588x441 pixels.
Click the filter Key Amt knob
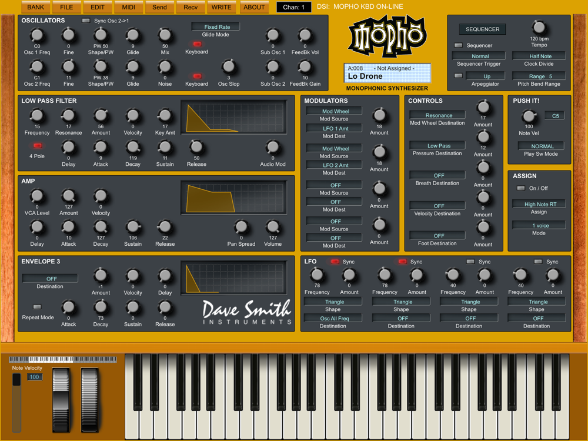(165, 115)
